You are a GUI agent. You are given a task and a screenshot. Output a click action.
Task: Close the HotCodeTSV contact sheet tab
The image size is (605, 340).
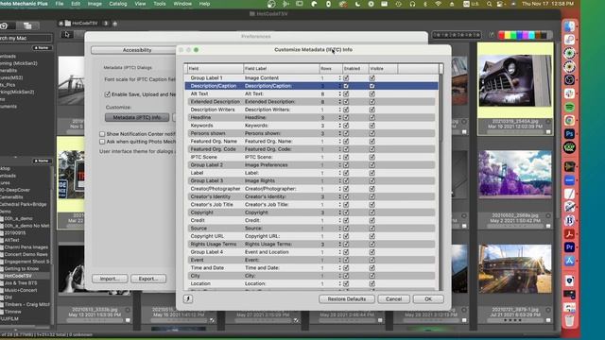tap(60, 24)
